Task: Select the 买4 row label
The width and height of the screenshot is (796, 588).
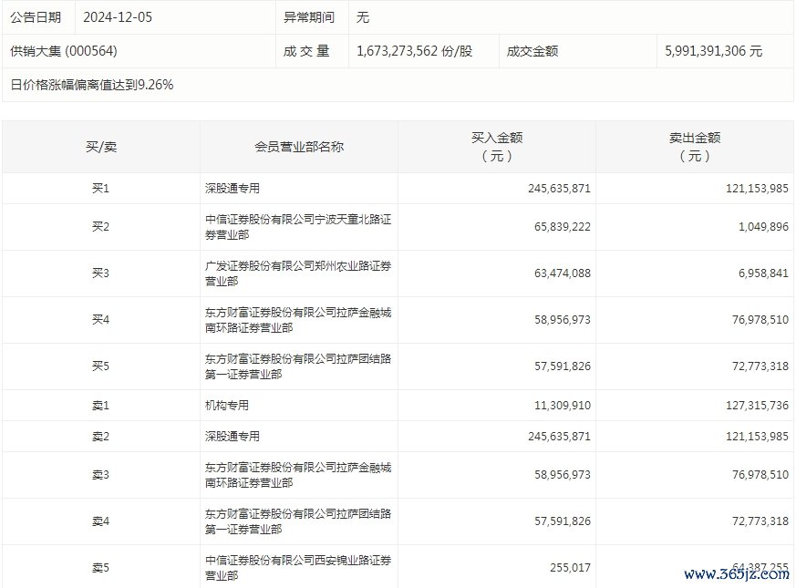Action: tap(100, 319)
